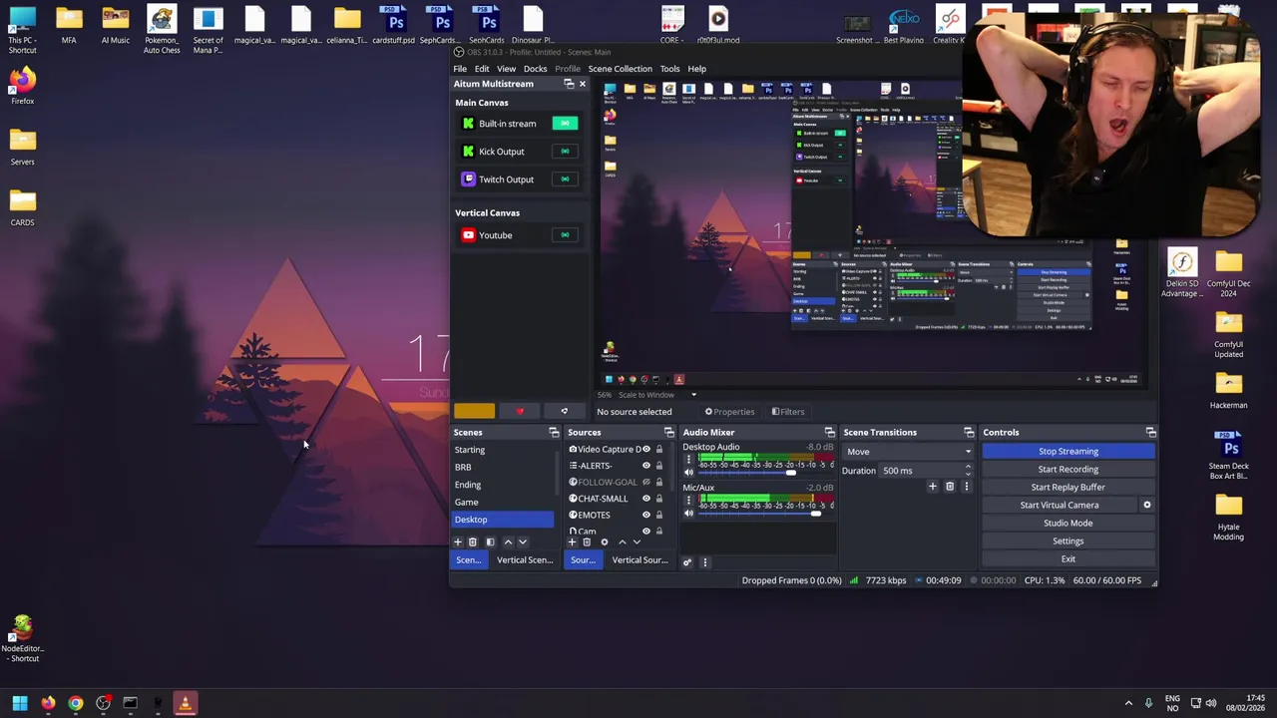Open the Move transition dropdown

pos(907,452)
